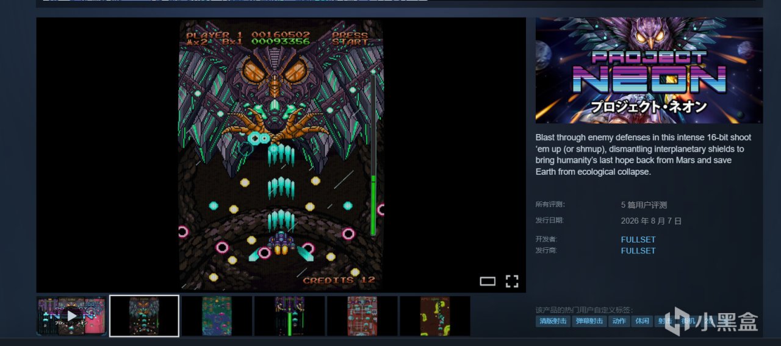
Task: Click the release date 2026 年 8 月 7 日
Action: (x=651, y=221)
